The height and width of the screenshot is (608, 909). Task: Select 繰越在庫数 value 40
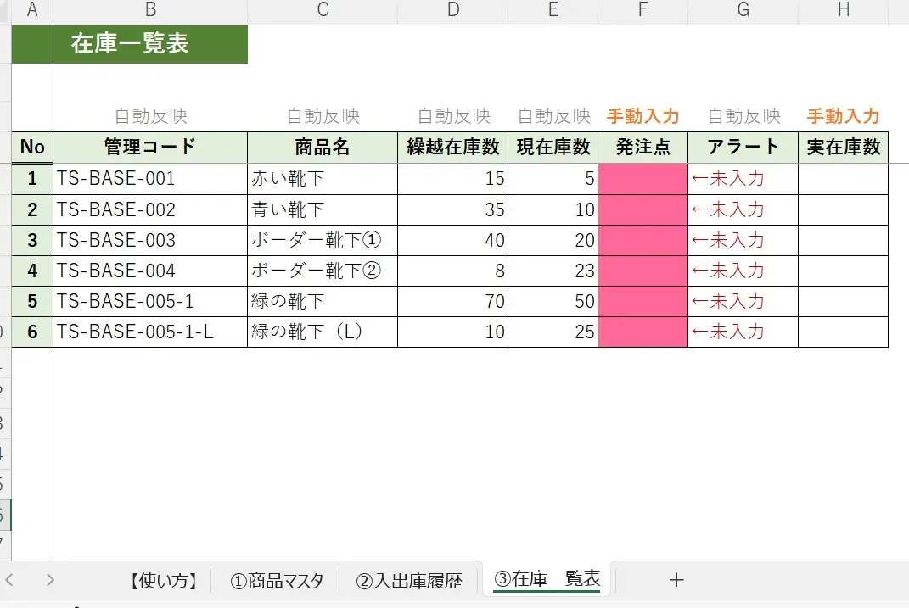pos(452,240)
